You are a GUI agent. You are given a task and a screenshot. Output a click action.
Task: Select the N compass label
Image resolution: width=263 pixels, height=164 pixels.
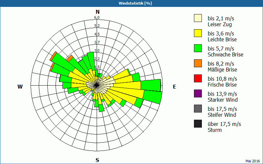(97, 12)
